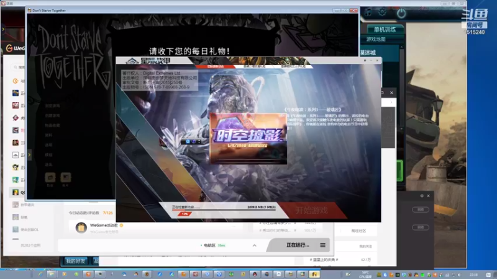Expand the arrow at WeGame's left edge
The width and height of the screenshot is (497, 279).
pos(3,29)
